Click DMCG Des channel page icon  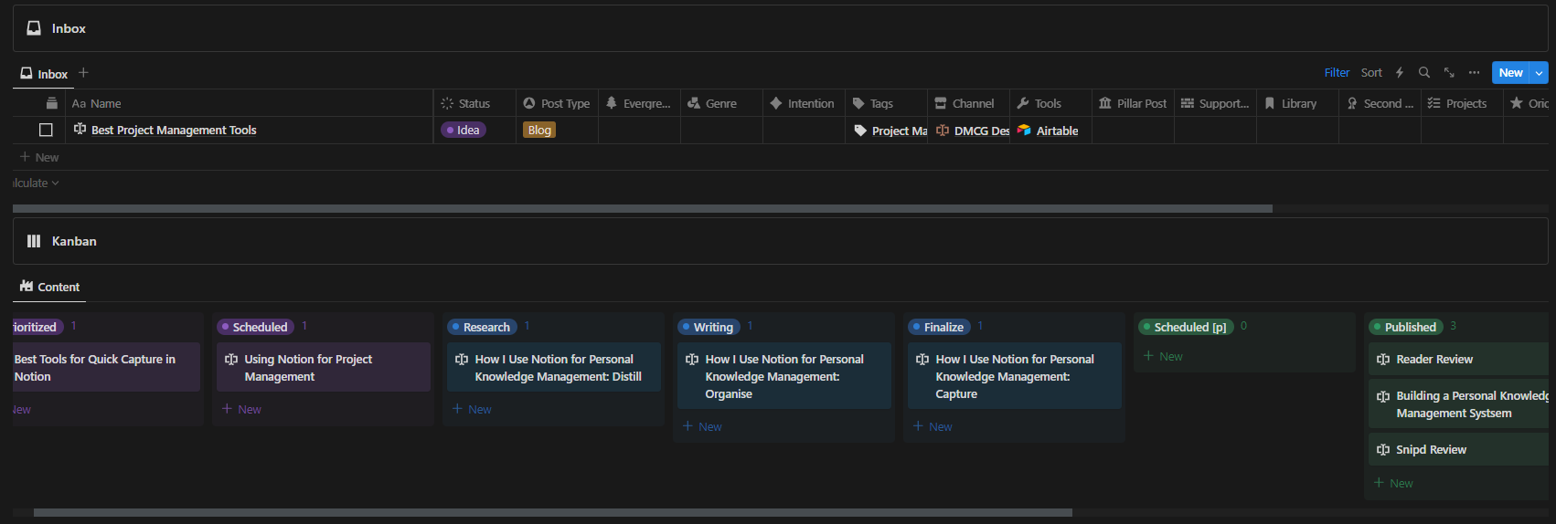942,131
